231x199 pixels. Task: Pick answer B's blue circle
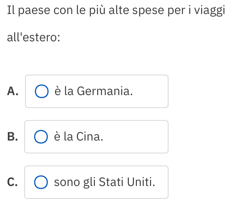(41, 137)
